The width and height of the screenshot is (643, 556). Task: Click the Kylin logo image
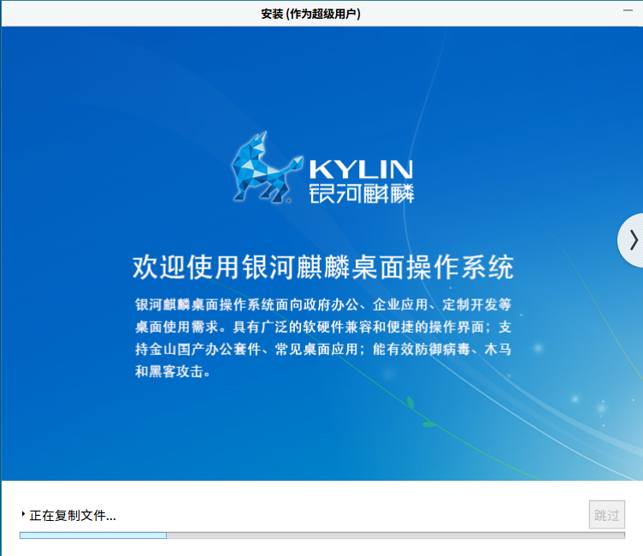pyautogui.click(x=322, y=169)
